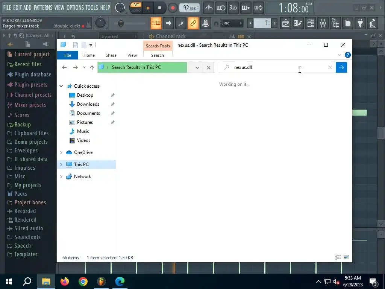Expand the Explorer ribbon chevron
Image resolution: width=385 pixels, height=289 pixels.
click(340, 55)
